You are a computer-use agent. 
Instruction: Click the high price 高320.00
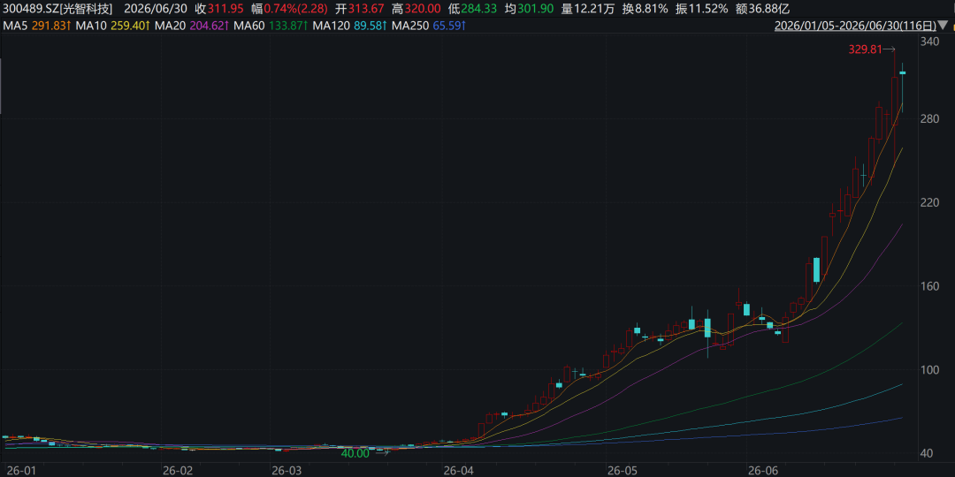(x=416, y=9)
